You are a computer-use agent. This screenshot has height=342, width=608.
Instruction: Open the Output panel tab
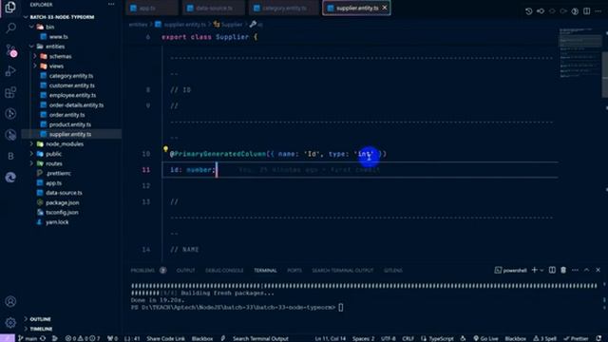pyautogui.click(x=186, y=270)
